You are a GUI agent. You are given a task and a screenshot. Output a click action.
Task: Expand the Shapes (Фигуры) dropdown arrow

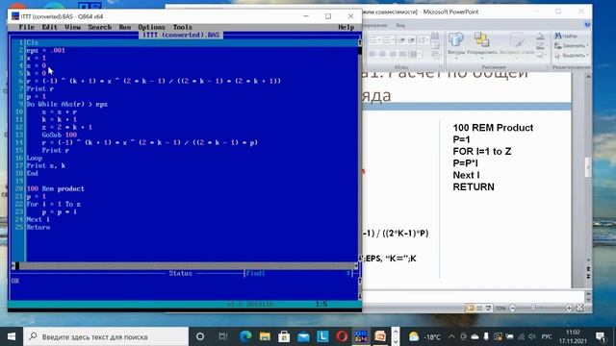[x=456, y=59]
